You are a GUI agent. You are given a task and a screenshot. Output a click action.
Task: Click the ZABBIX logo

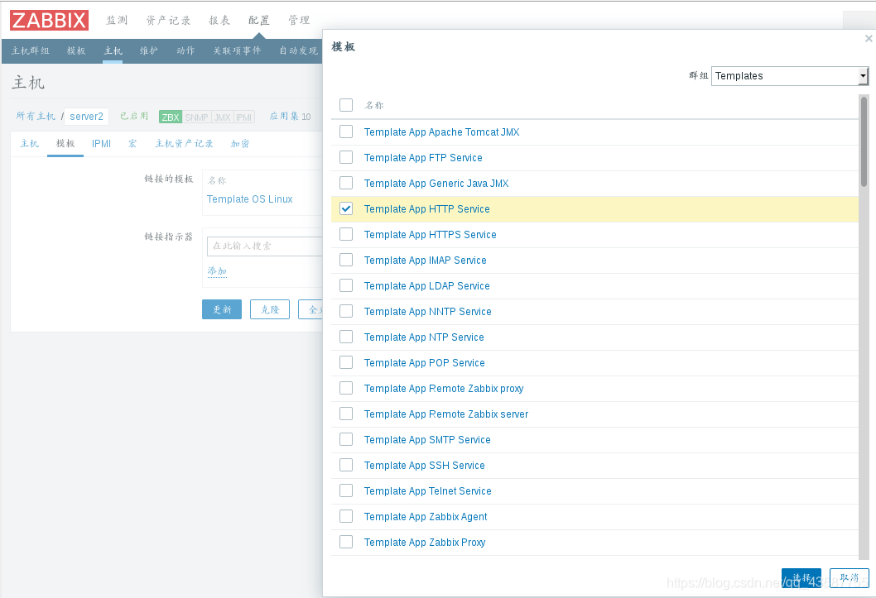pyautogui.click(x=49, y=20)
